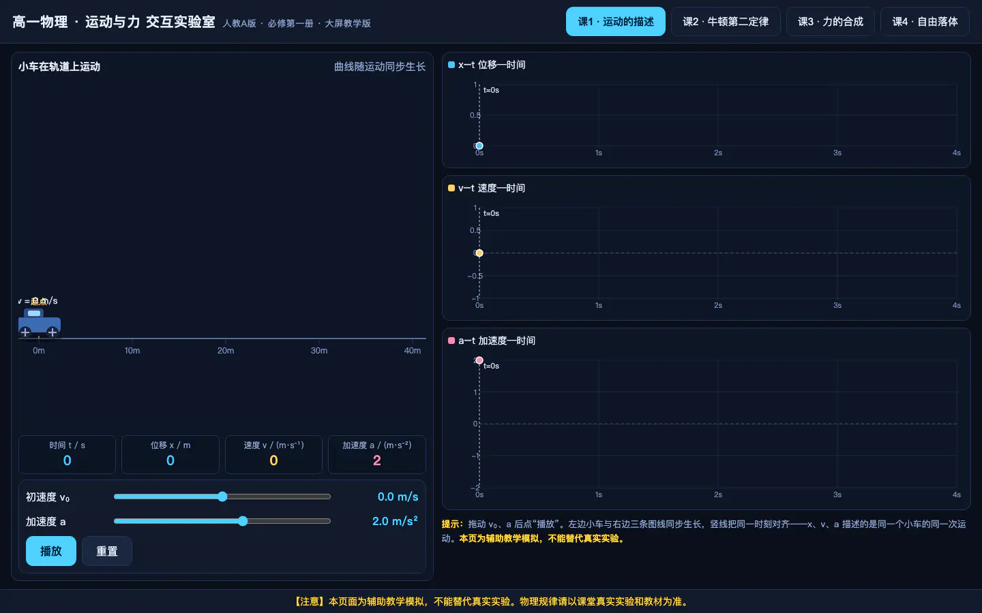
Task: Click the yellow point on v–t graph
Action: pos(479,253)
